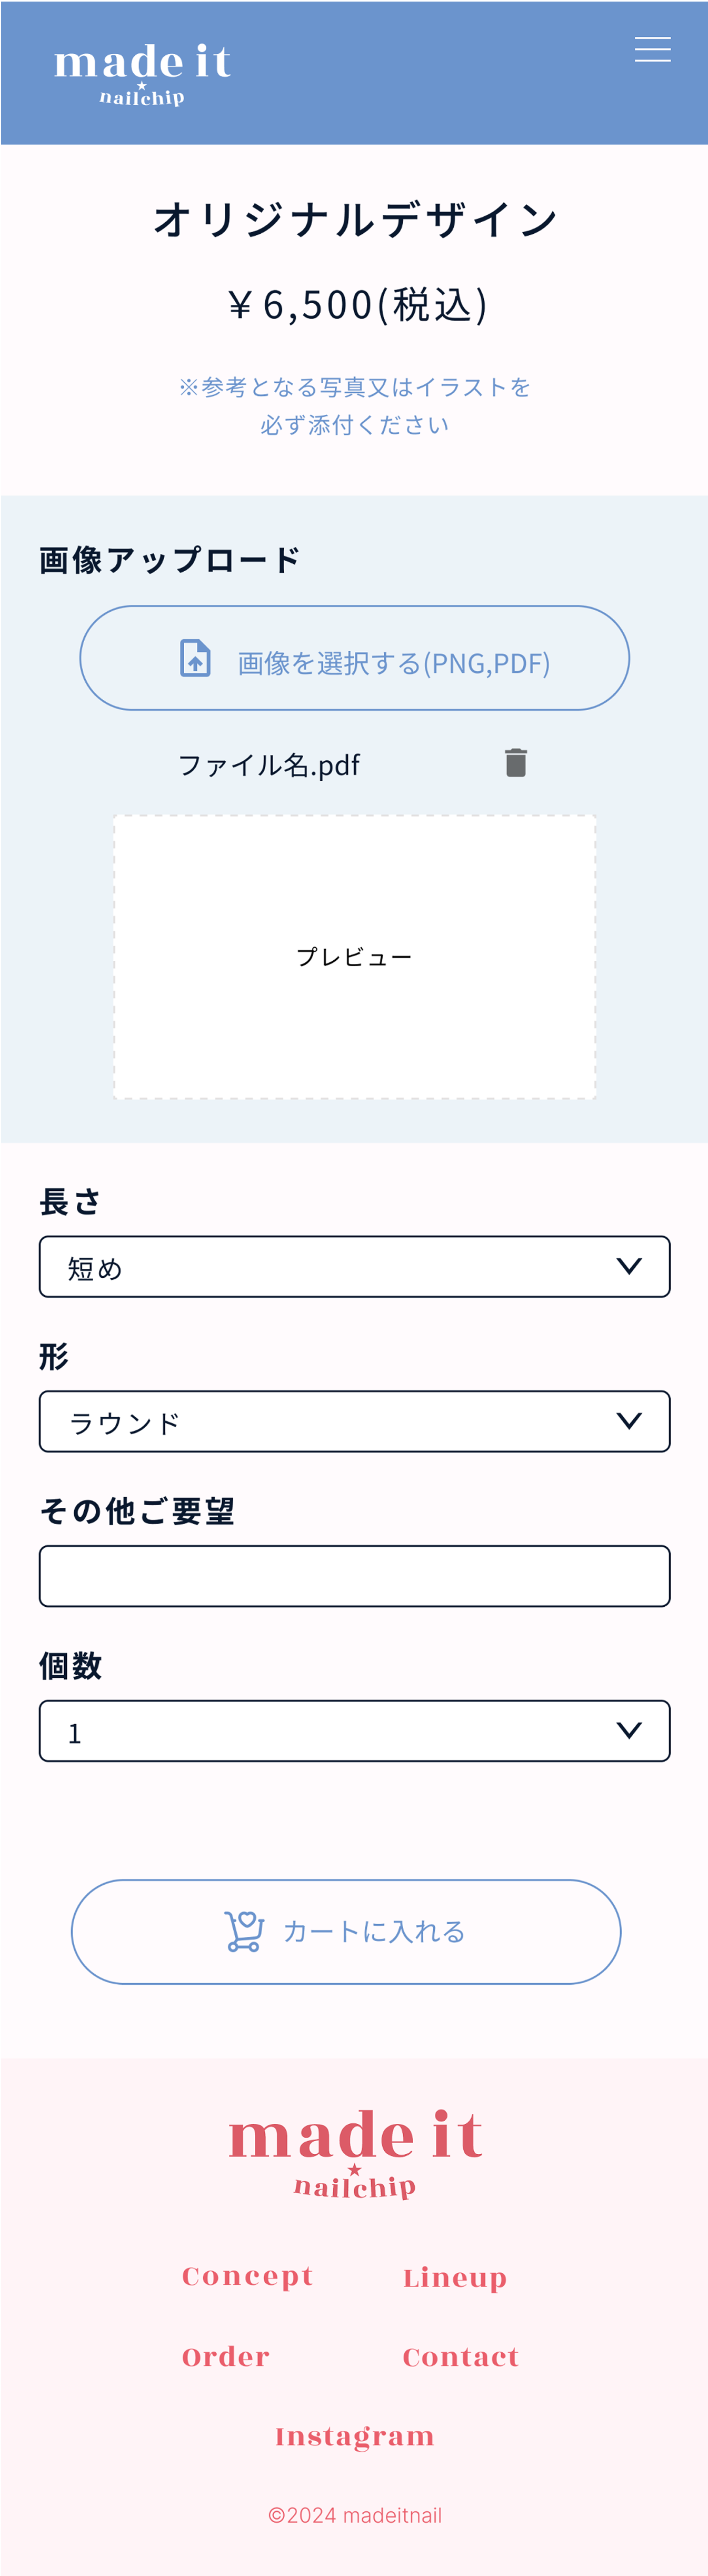This screenshot has width=708, height=2576.
Task: Go to the Order footer link
Action: coord(226,2357)
